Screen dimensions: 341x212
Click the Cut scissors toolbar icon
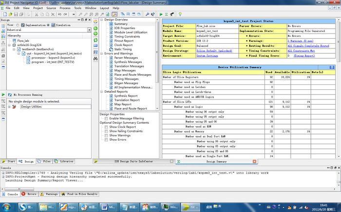pyautogui.click(x=37, y=14)
